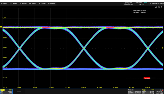Screen dimensions: 164x96
Task: Open the Analysis menu
Action: pyautogui.click(x=51, y=4)
